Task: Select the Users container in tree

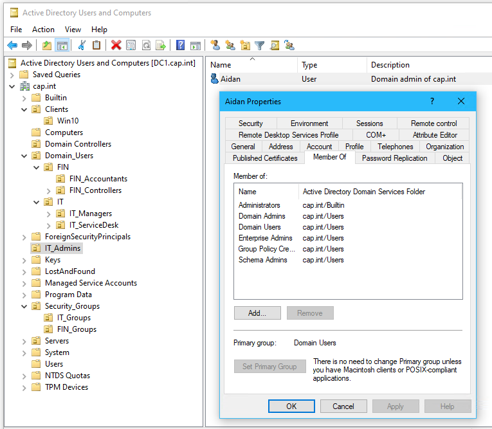Action: point(54,364)
